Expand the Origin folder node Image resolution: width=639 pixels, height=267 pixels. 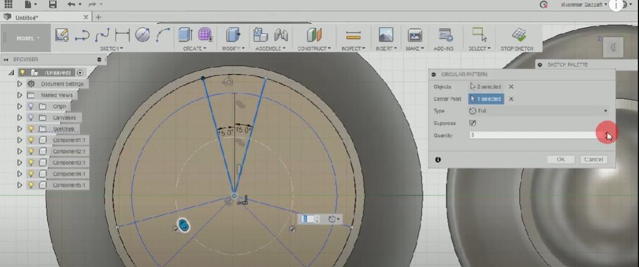coord(19,106)
